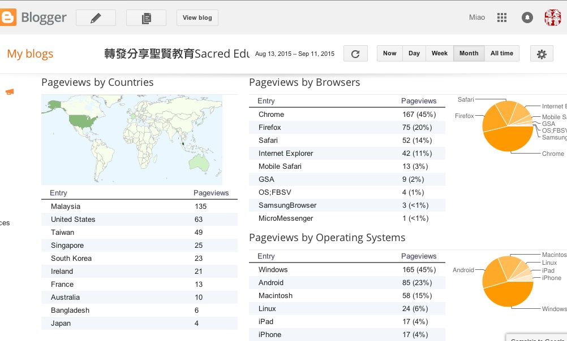Open the Google apps grid icon
Viewport: 567px width, 341px height.
point(502,18)
